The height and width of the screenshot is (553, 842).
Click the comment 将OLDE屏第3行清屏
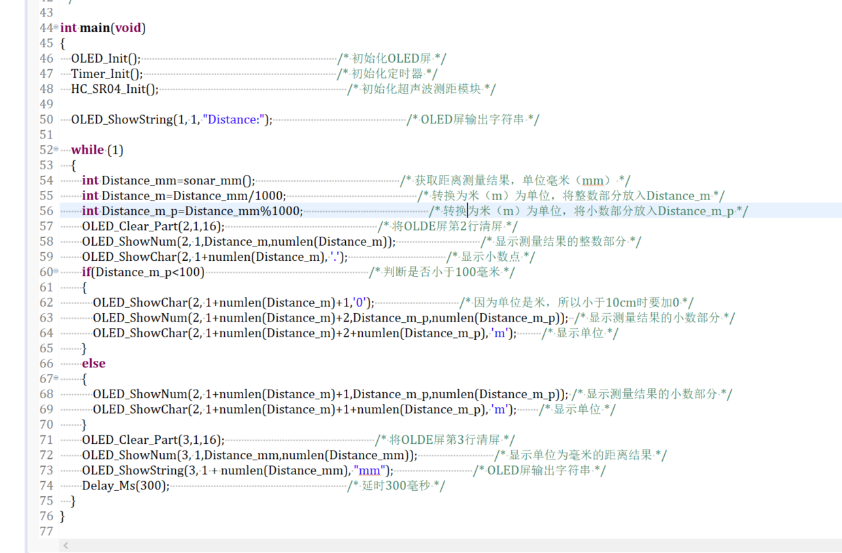click(446, 439)
